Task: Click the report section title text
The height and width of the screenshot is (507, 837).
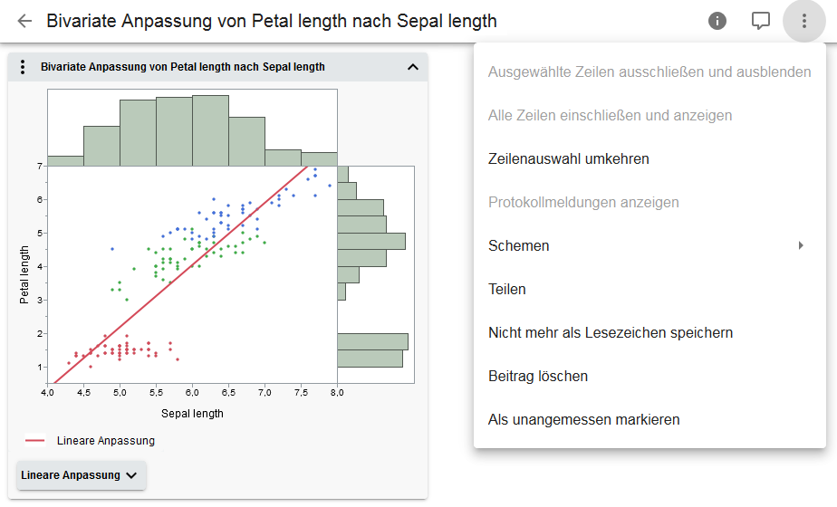Action: coord(182,67)
